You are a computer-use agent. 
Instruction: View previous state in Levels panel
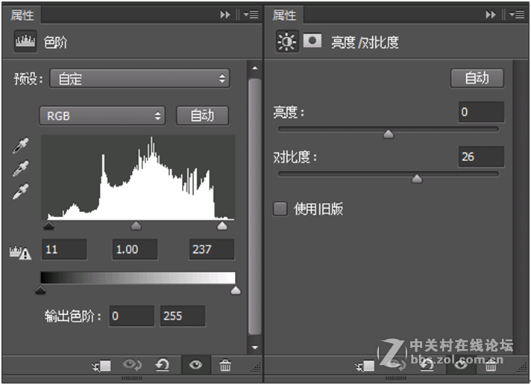pos(133,365)
